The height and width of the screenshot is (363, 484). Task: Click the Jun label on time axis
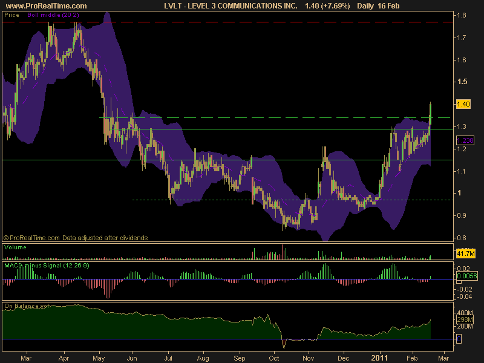(132, 358)
